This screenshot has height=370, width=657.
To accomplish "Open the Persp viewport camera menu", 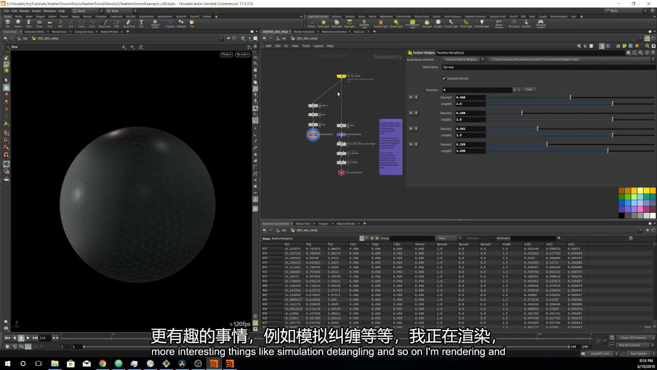I will point(226,54).
